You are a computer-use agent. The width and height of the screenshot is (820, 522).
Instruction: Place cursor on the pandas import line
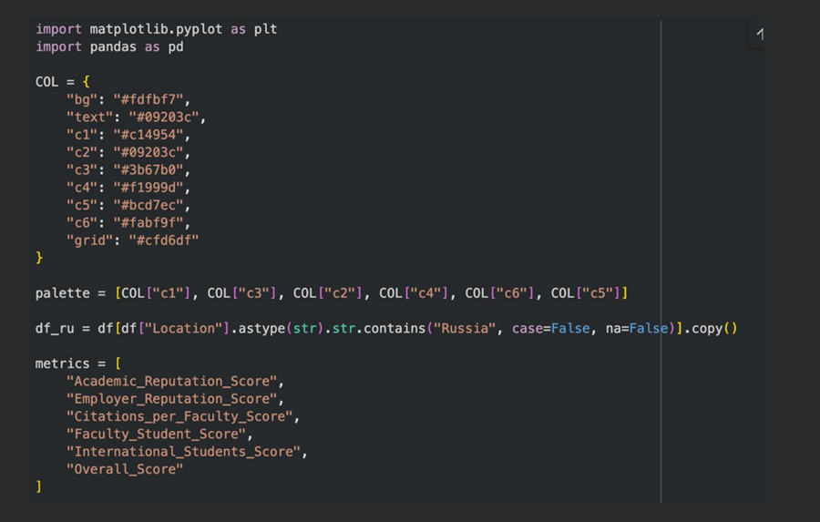tap(109, 46)
